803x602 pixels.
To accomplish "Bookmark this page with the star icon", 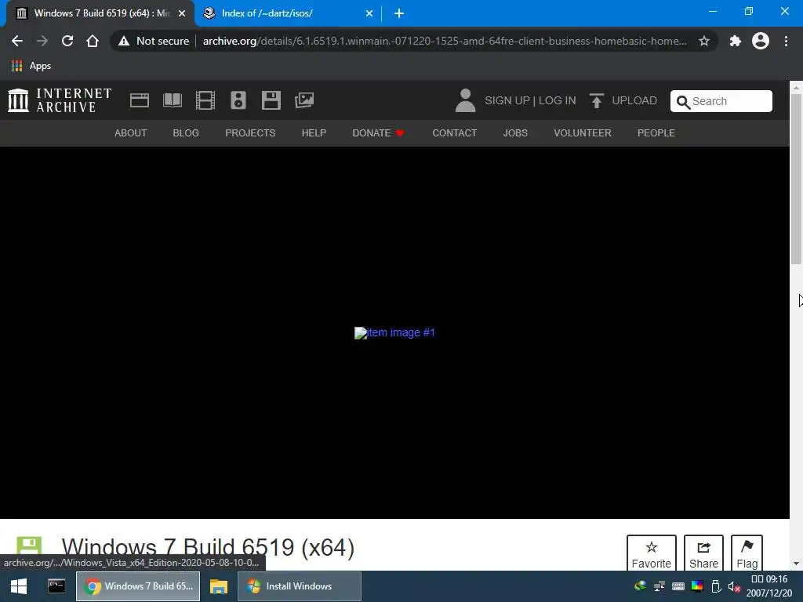I will tap(704, 41).
